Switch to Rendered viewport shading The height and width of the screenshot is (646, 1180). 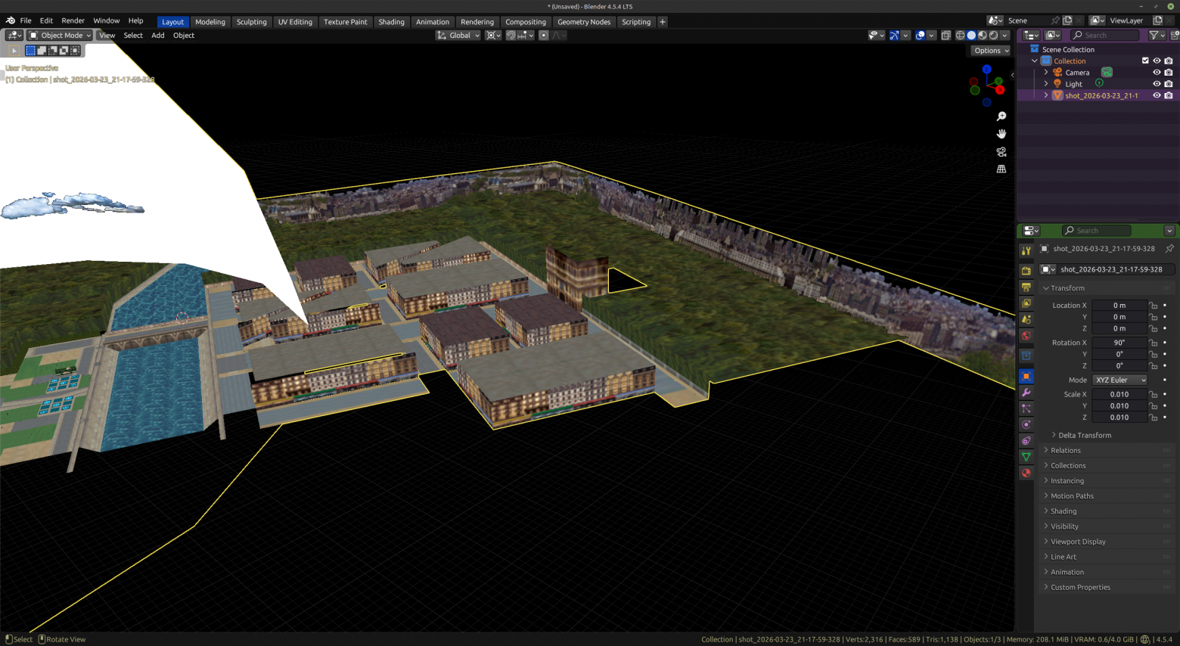[x=994, y=35]
